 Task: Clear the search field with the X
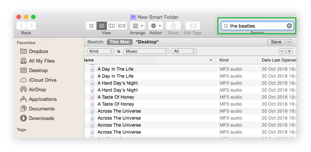tap(289, 26)
